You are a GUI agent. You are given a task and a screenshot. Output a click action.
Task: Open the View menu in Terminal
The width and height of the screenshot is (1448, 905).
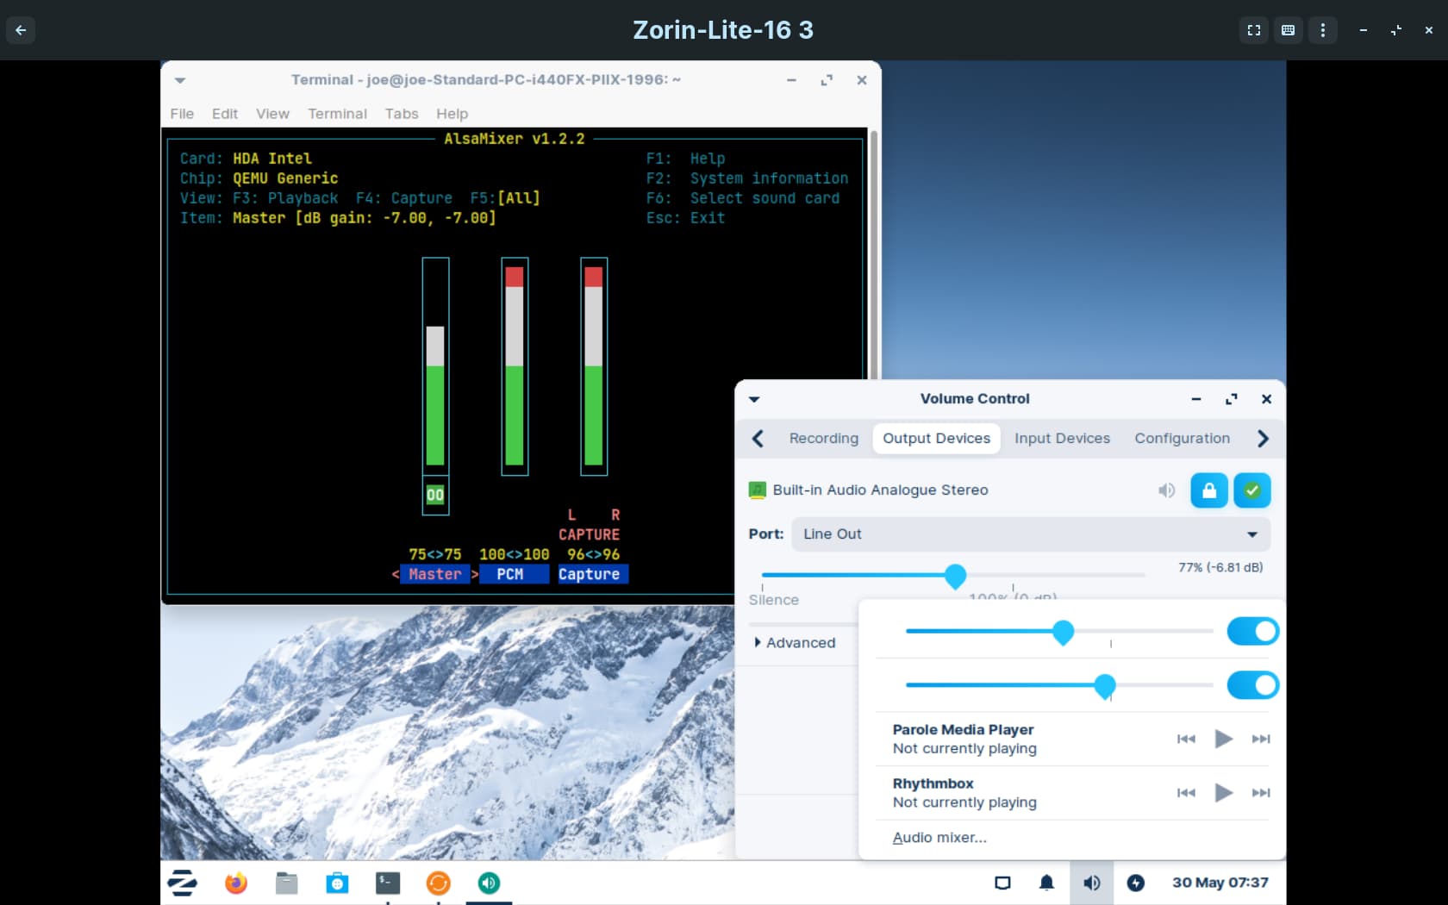(272, 114)
